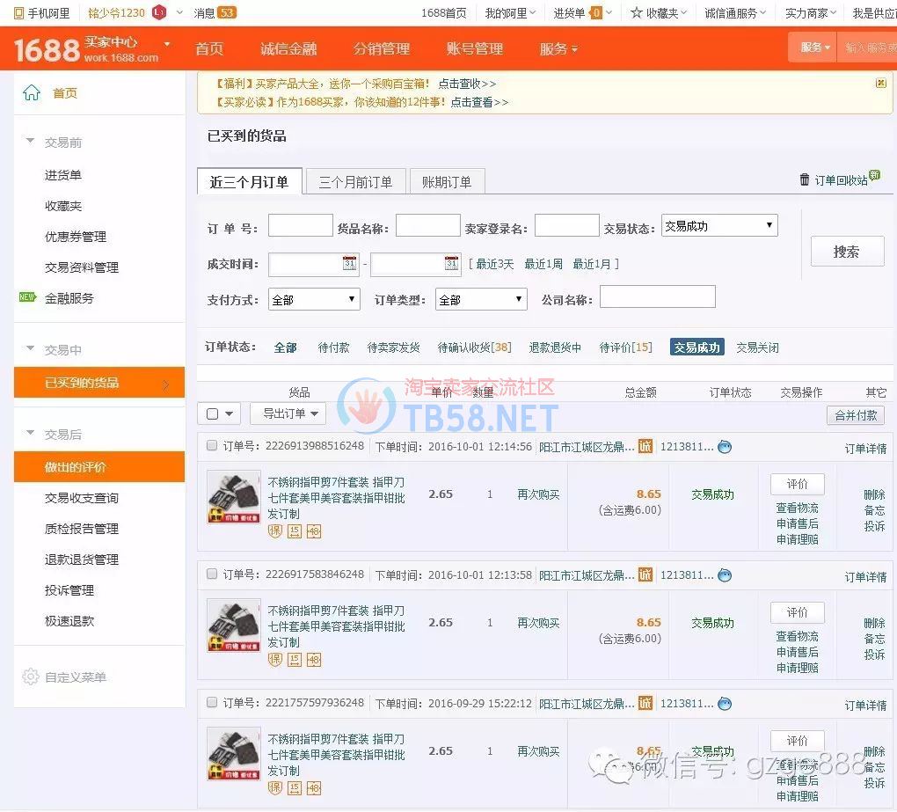The width and height of the screenshot is (897, 812).
Task: Click the chat icon on first order
Action: pos(725,447)
